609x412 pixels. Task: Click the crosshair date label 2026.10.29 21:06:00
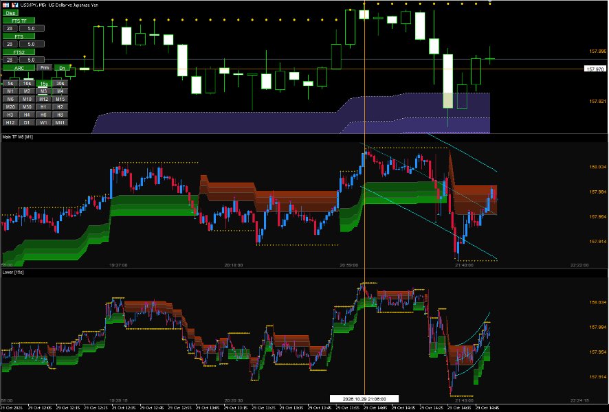tap(364, 399)
